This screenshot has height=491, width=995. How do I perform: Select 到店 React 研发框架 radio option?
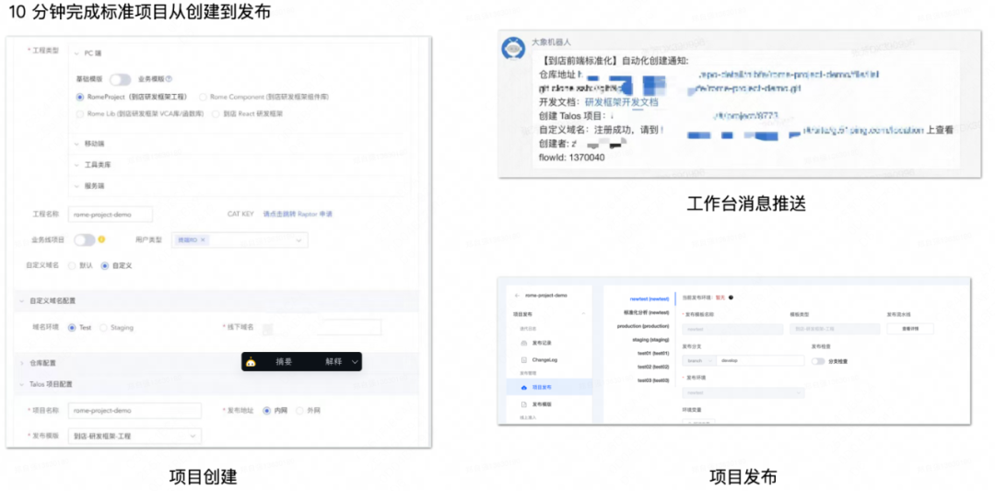click(216, 114)
